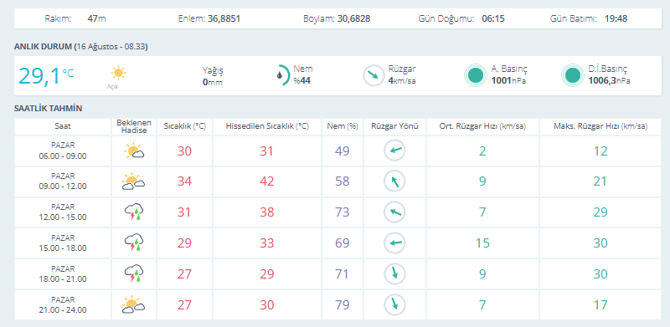The height and width of the screenshot is (327, 670).
Task: Click the wind direction icon for 18.00 - 21.00
Action: pos(394,273)
